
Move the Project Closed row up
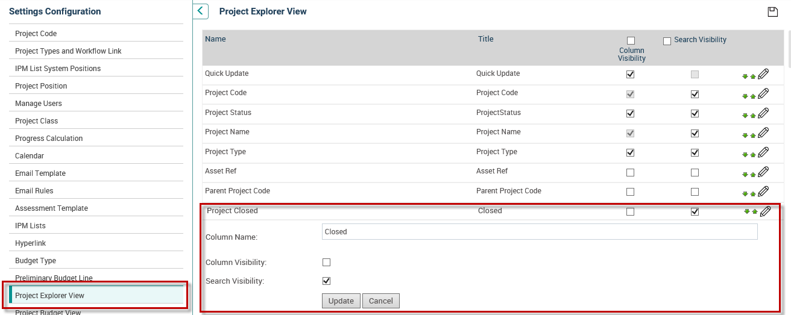pyautogui.click(x=755, y=211)
